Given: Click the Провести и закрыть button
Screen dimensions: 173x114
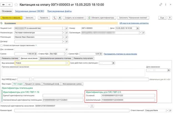Looking at the screenshot, I should [11, 18].
